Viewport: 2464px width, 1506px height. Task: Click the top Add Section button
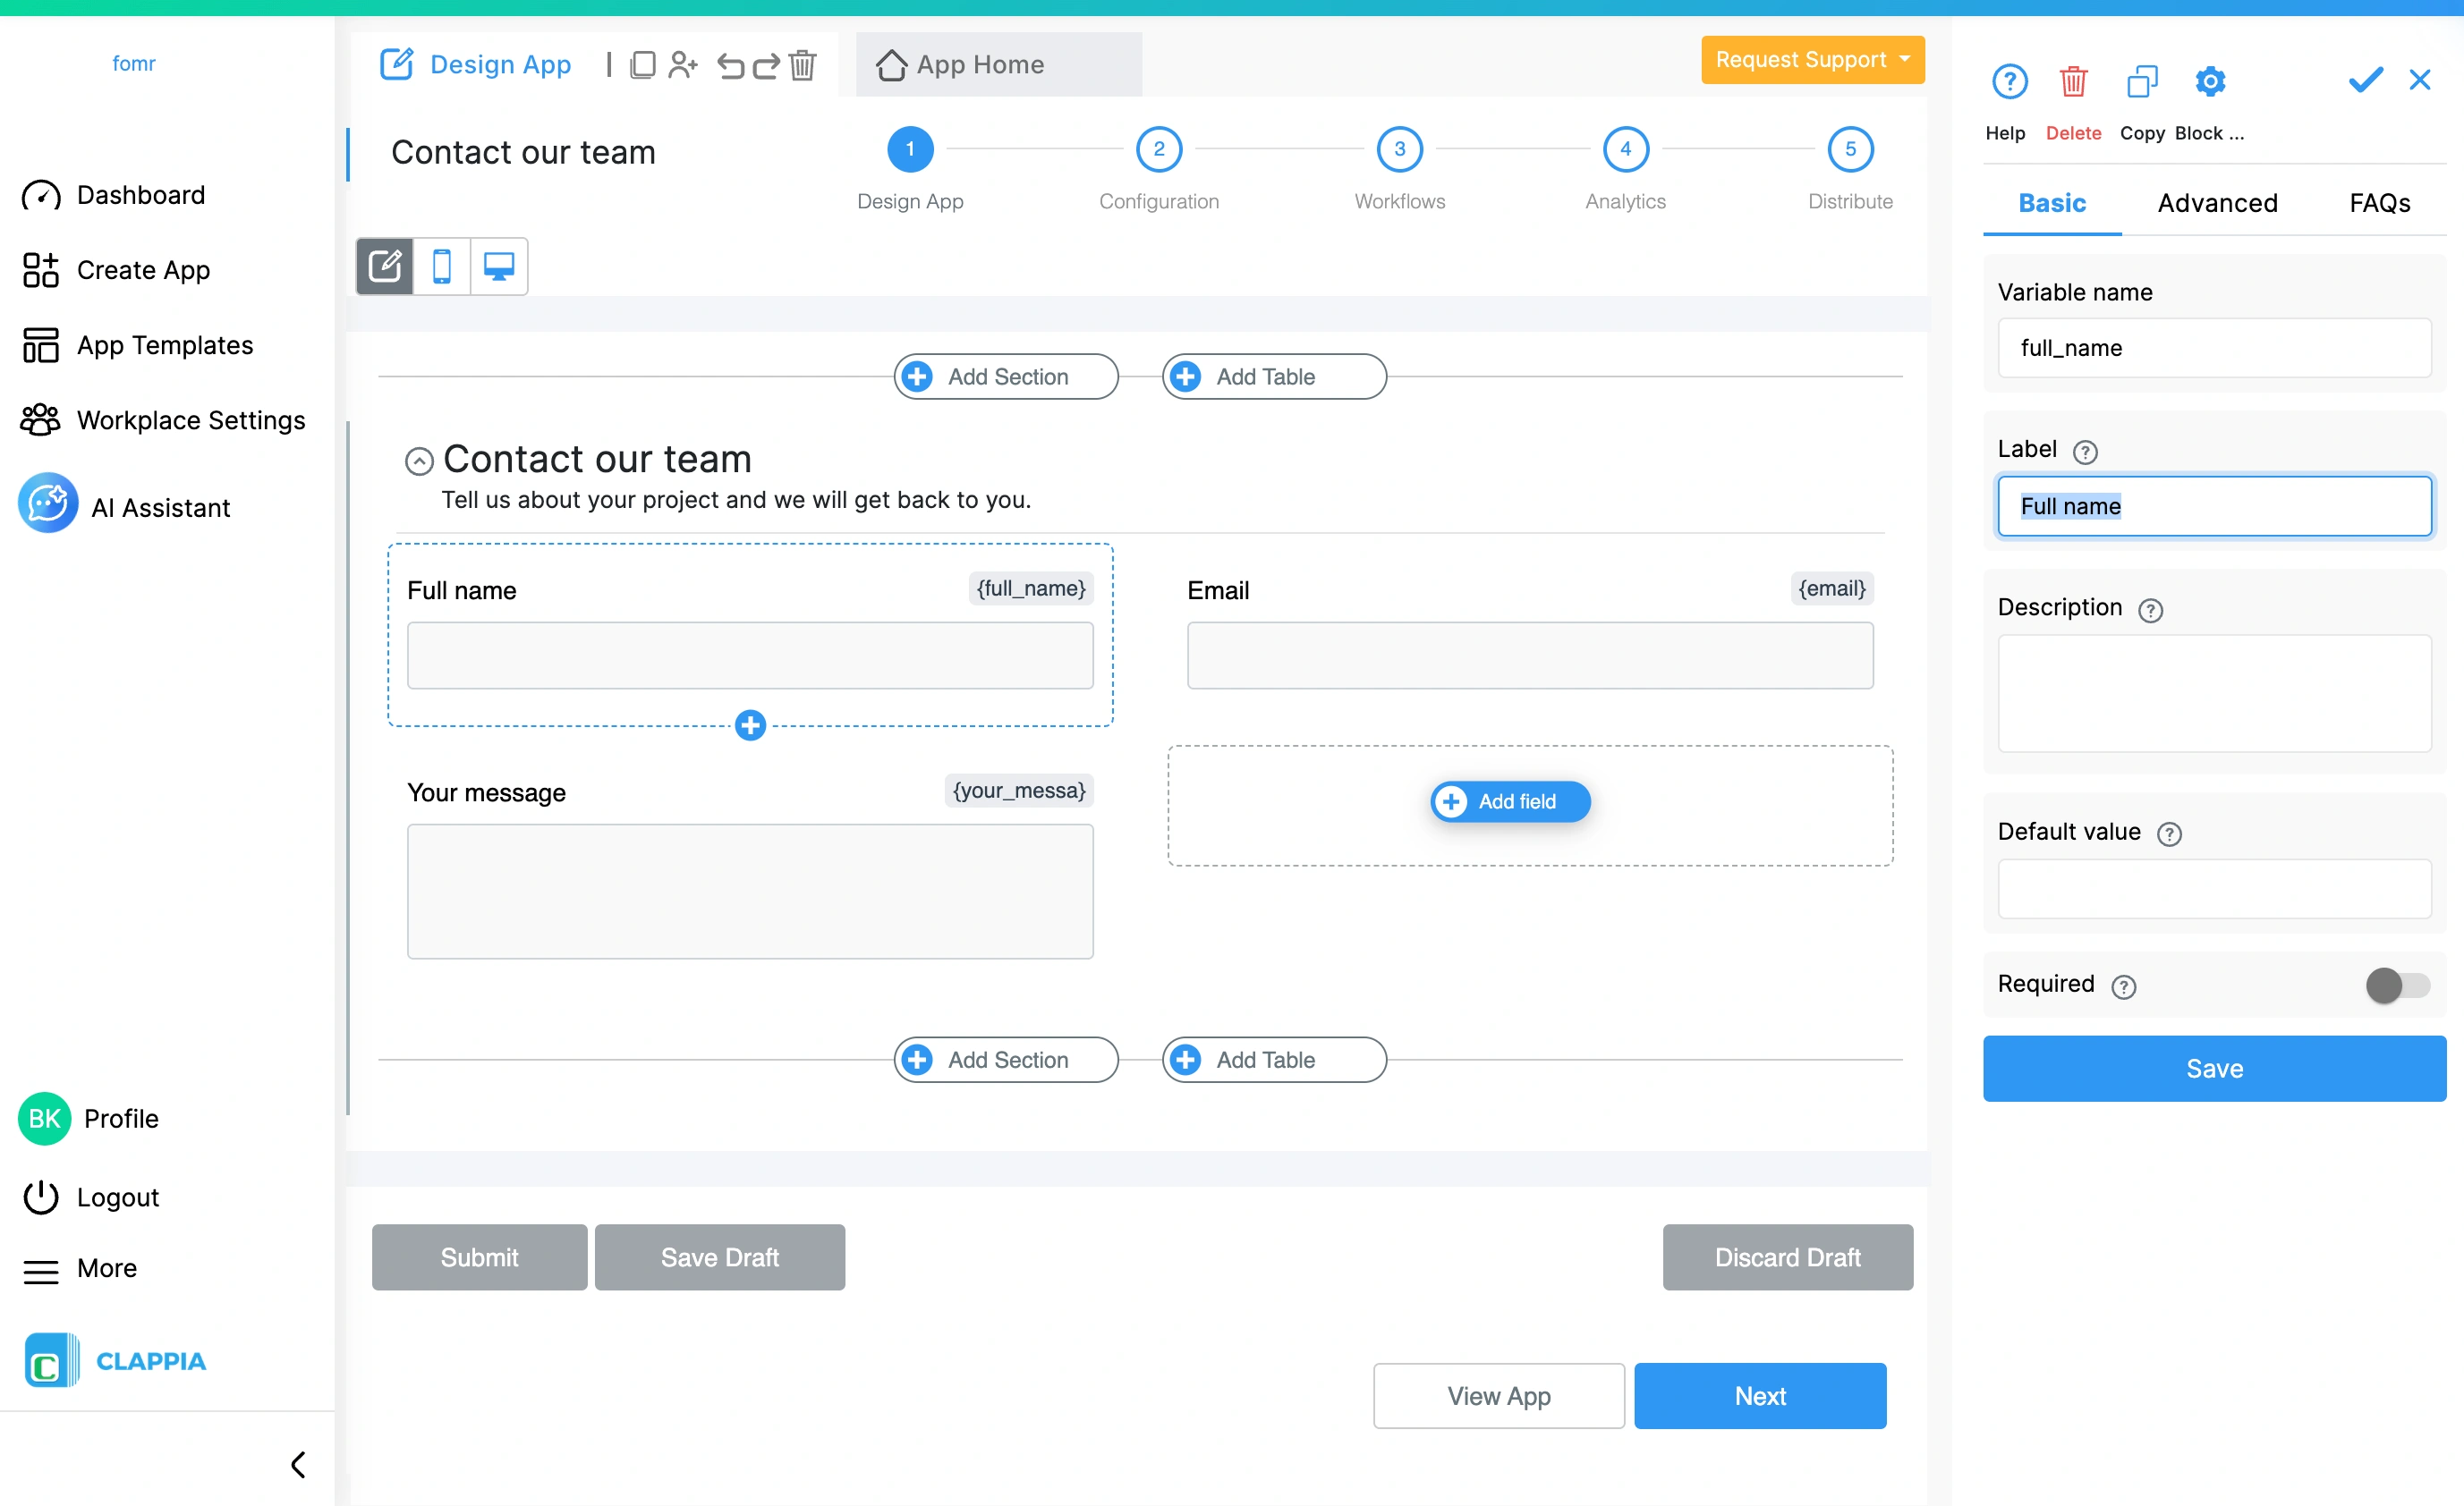click(x=1005, y=376)
